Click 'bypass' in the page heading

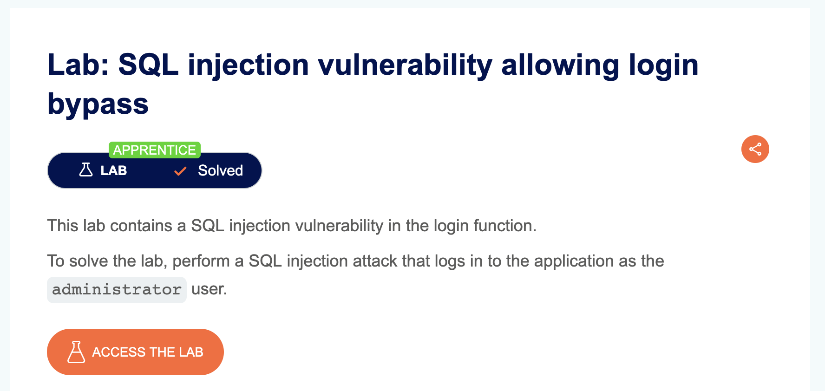pos(98,104)
